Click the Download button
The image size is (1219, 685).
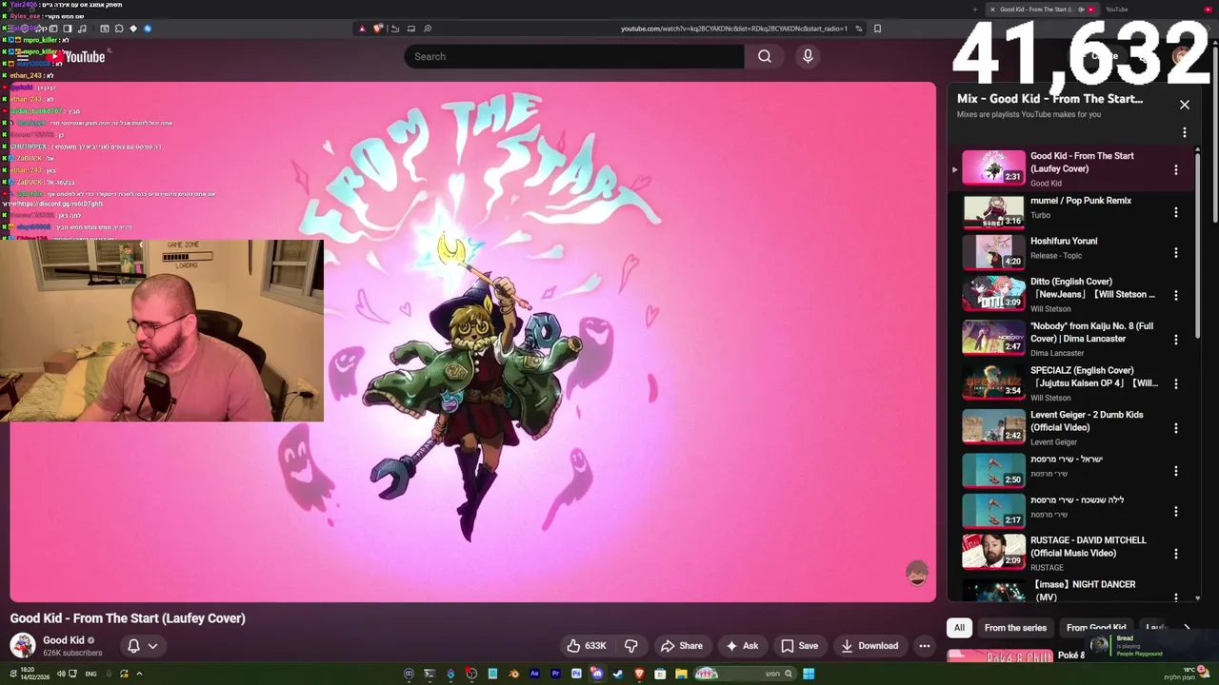coord(869,646)
